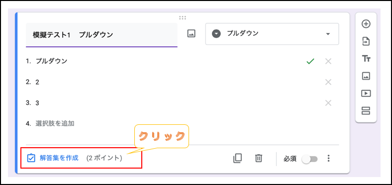Delete the question with the trash icon
Viewport: 392px width, 185px height.
[x=259, y=159]
